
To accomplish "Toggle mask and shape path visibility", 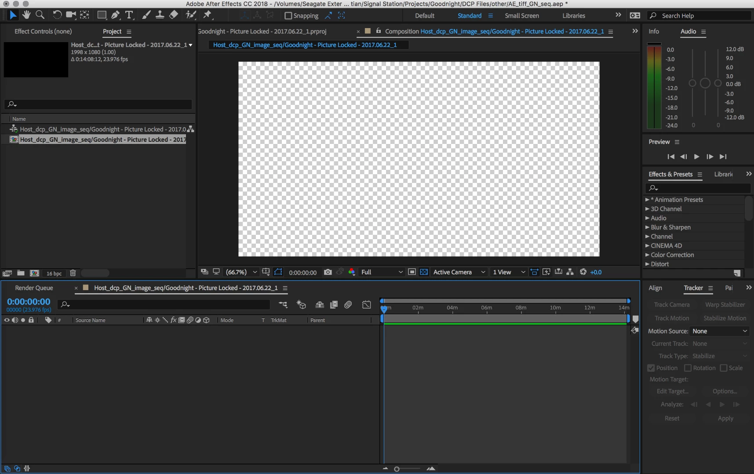I will [x=278, y=272].
